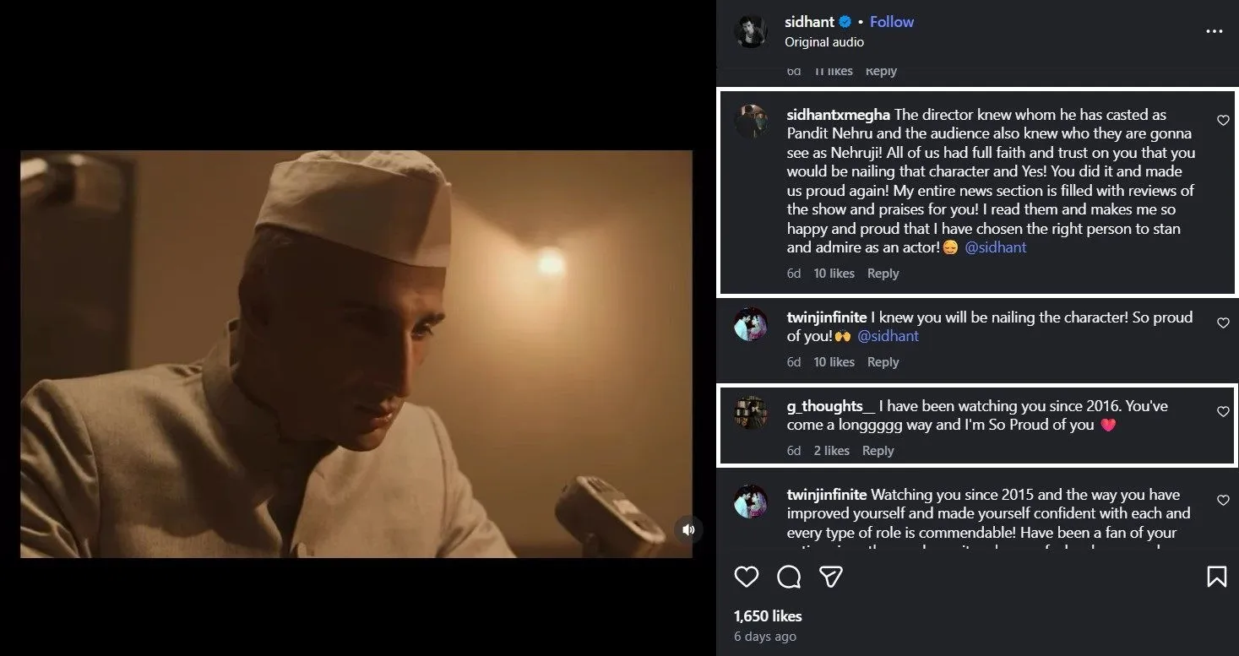Image resolution: width=1239 pixels, height=656 pixels.
Task: Click the video frame to pause playback
Action: tap(356, 354)
